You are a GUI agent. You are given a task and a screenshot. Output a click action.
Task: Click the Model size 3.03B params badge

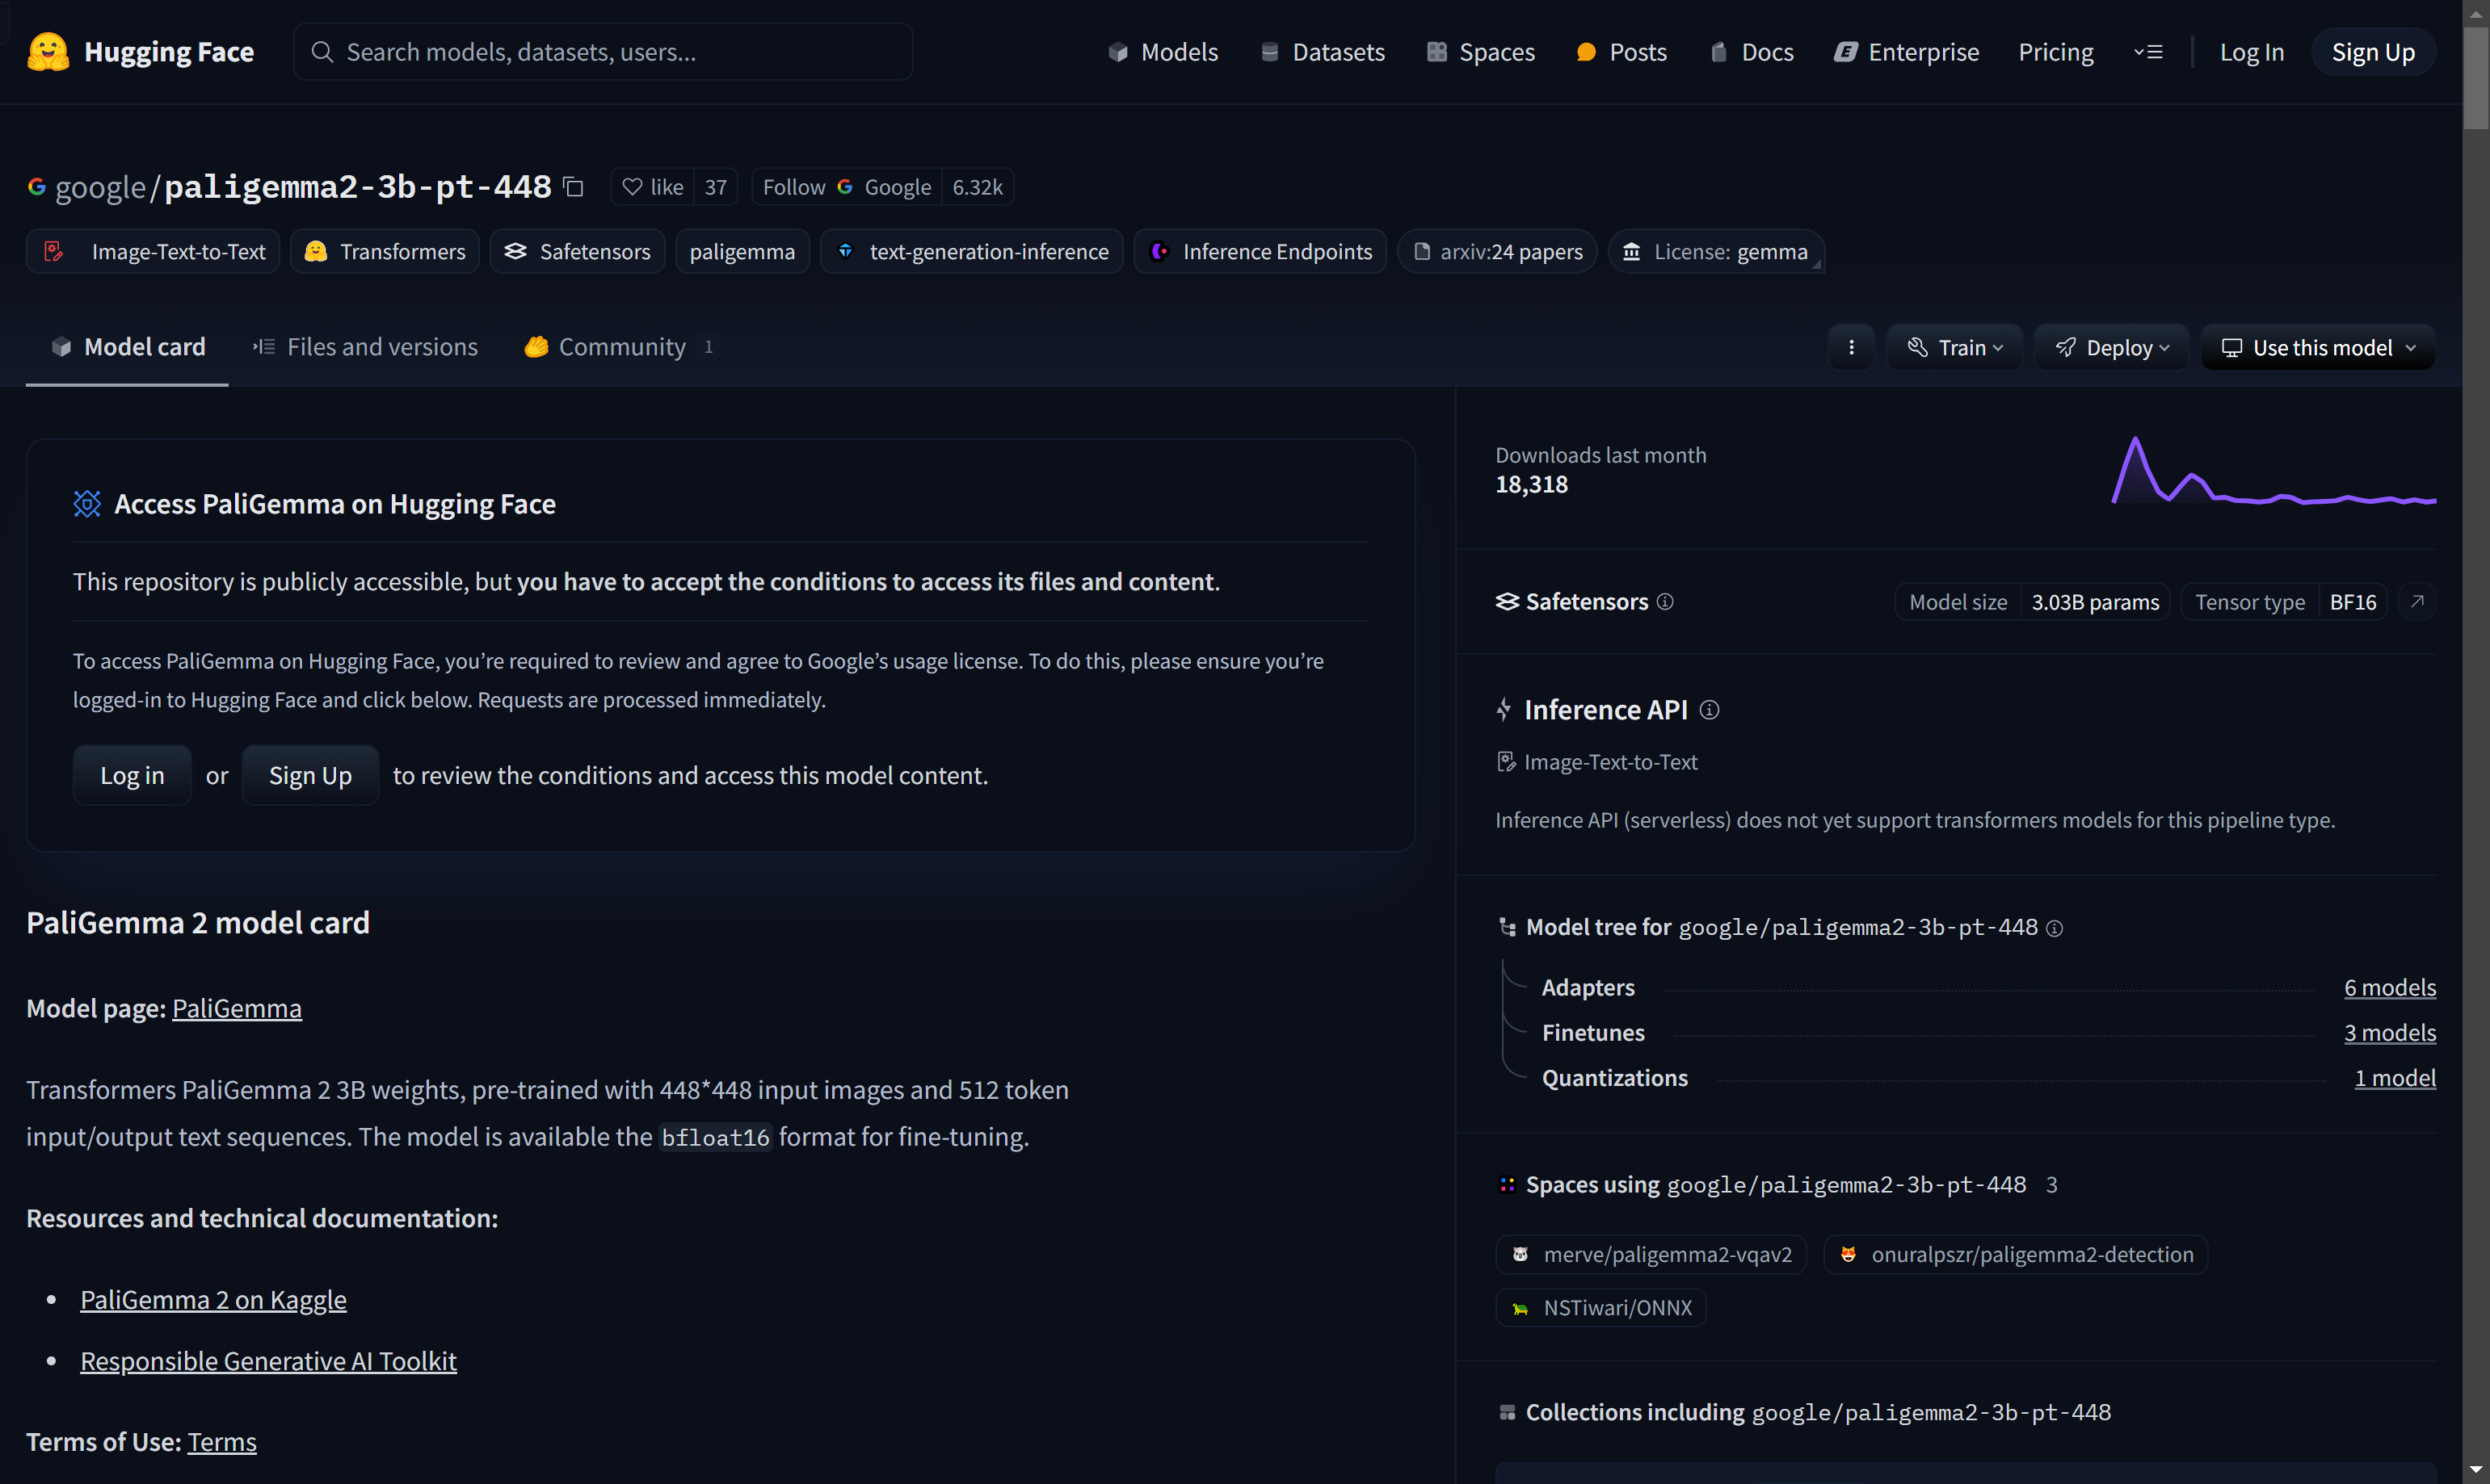pyautogui.click(x=2032, y=601)
